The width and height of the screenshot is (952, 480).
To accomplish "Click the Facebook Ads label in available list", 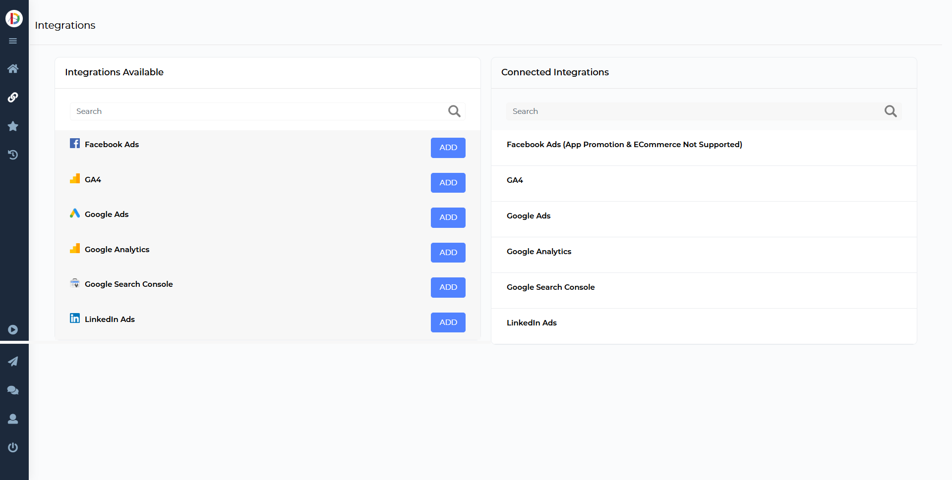I will coord(112,145).
